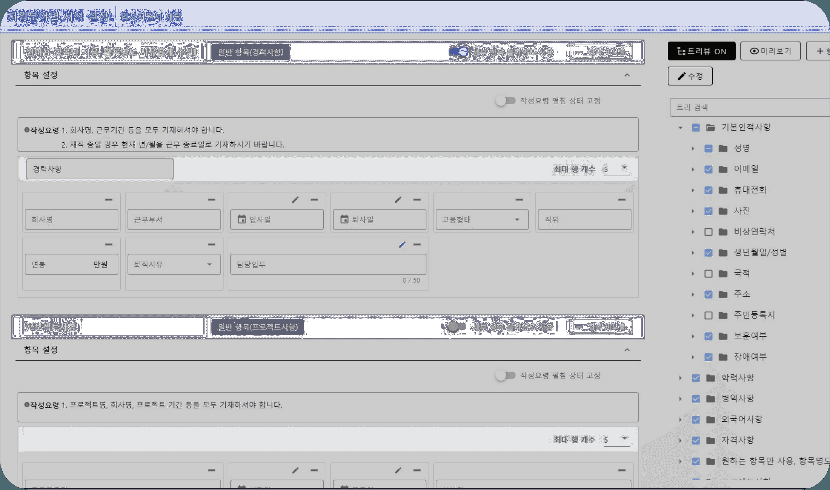Image resolution: width=830 pixels, height=490 pixels.
Task: Click the folder icon next to 국적
Action: click(x=723, y=274)
